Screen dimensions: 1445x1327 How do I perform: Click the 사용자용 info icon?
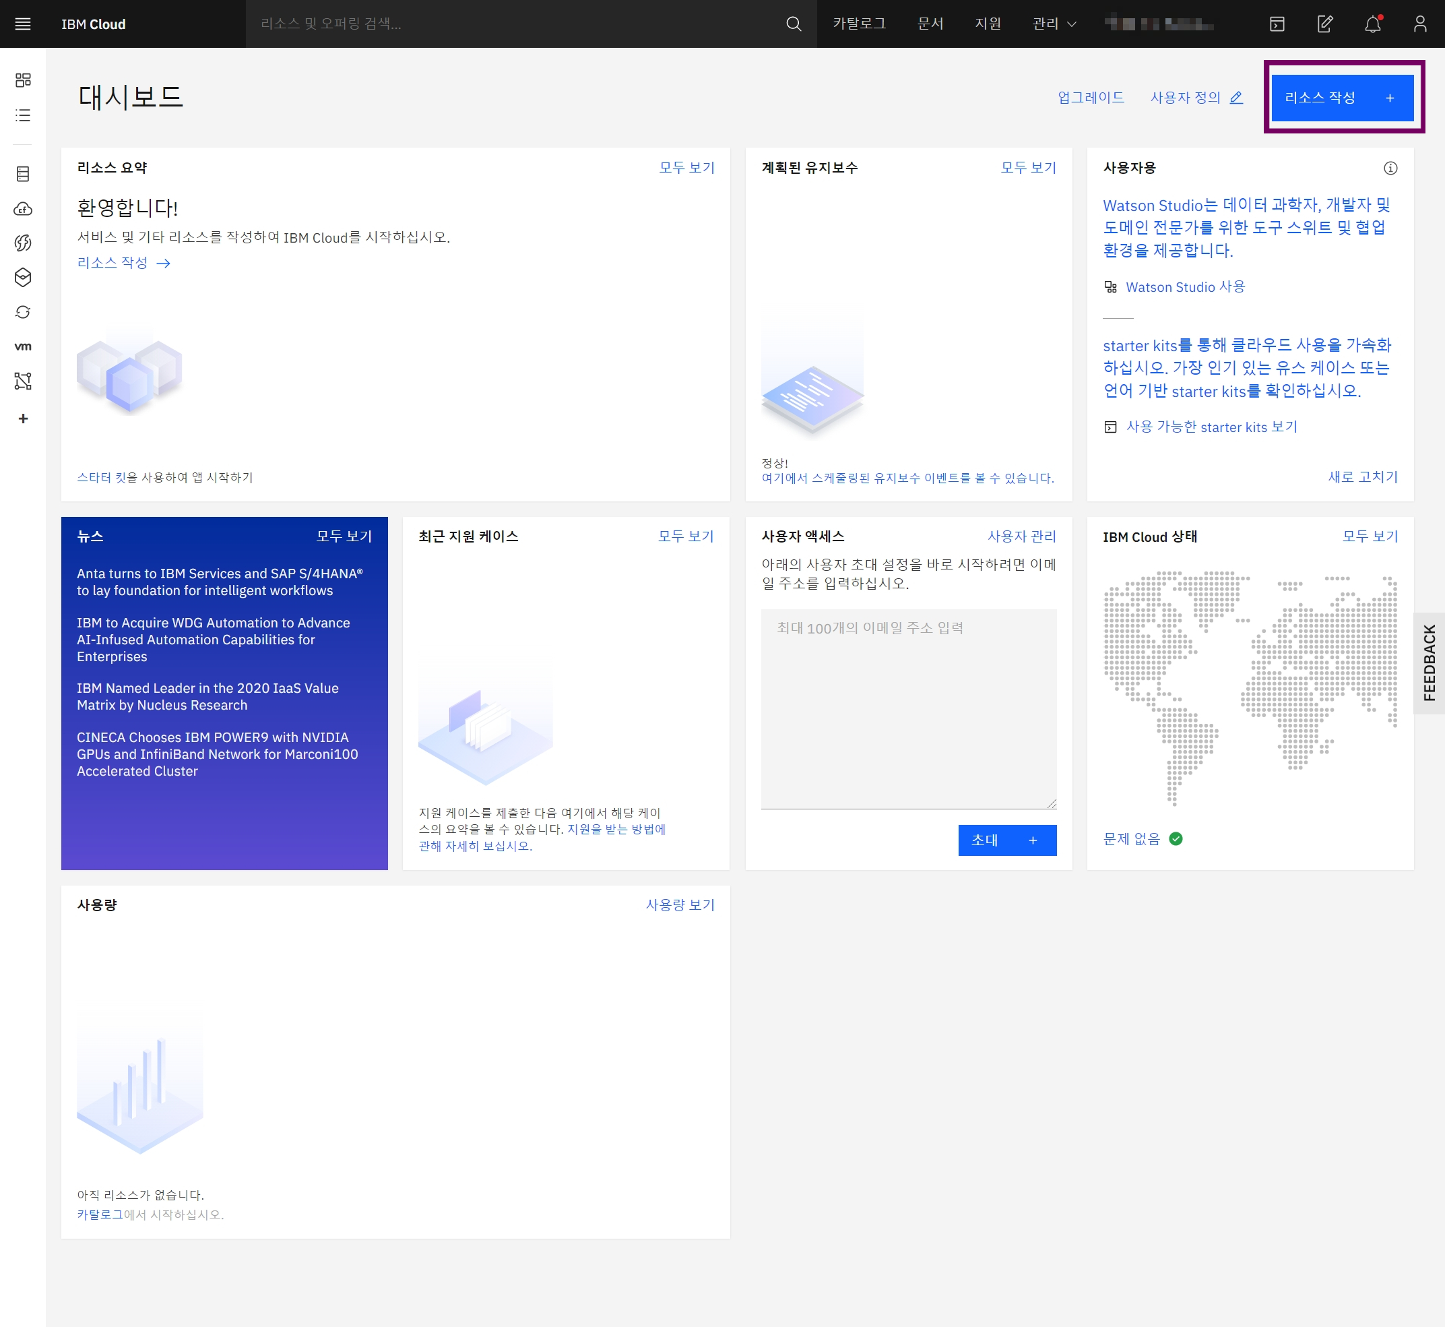pos(1390,168)
